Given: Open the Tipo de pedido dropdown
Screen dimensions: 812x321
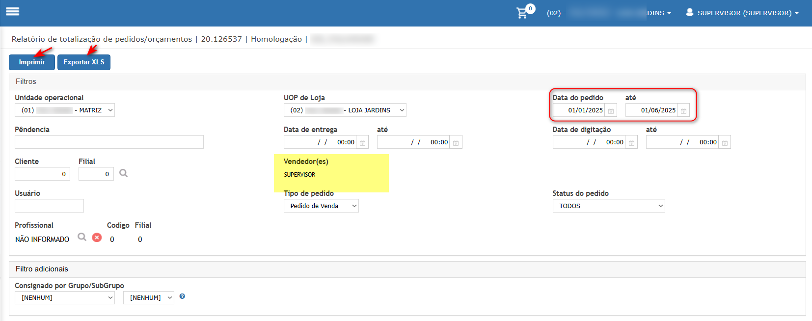Looking at the screenshot, I should pyautogui.click(x=321, y=206).
